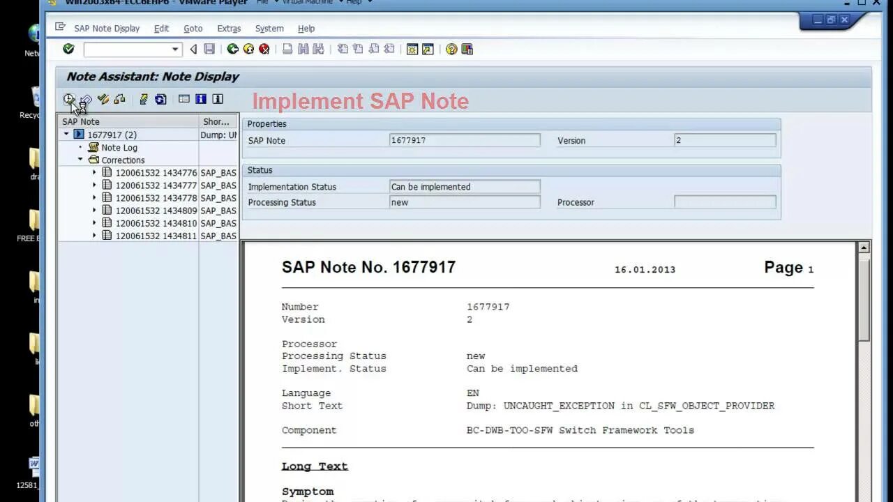Expand correction 120061532 1434778
Screen dimensions: 893x502
click(94, 197)
